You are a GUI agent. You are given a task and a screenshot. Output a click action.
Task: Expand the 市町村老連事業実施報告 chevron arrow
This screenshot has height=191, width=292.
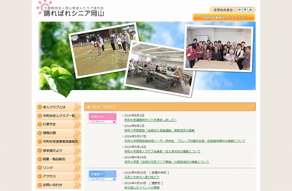[x=78, y=142]
